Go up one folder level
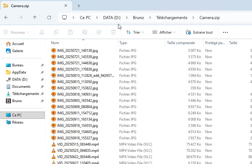Image resolution: width=252 pixels, height=164 pixels. [35, 18]
